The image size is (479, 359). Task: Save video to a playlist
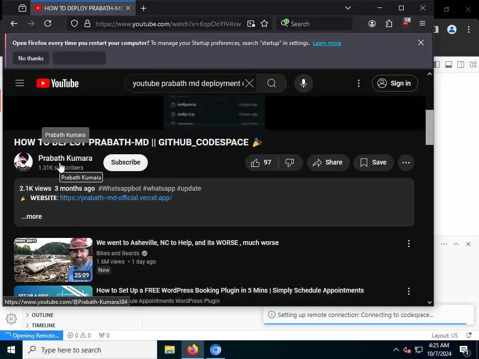point(373,162)
